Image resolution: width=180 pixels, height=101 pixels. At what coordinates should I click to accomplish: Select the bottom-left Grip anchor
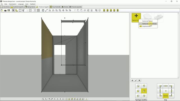coord(160,96)
